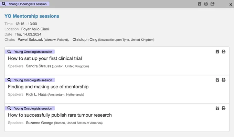The height and width of the screenshot is (137, 234).
Task: Add 'publish rare tumour research' talk to calendar
Action: (217, 108)
